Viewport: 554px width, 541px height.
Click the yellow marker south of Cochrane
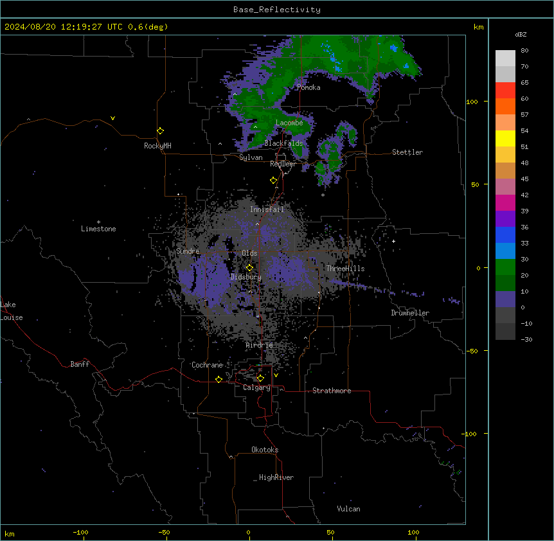(x=219, y=379)
